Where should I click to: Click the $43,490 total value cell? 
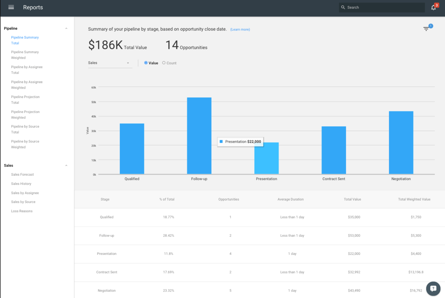tap(354, 291)
